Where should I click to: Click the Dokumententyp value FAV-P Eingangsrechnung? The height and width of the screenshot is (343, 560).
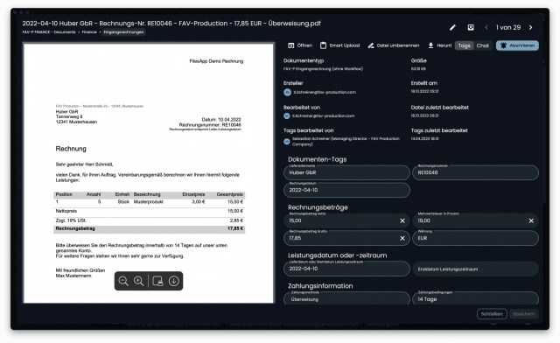click(x=323, y=69)
